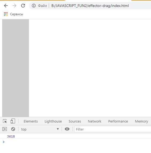This screenshot has width=151, height=153.
Task: Click the browser forward arrow
Action: [14, 6]
